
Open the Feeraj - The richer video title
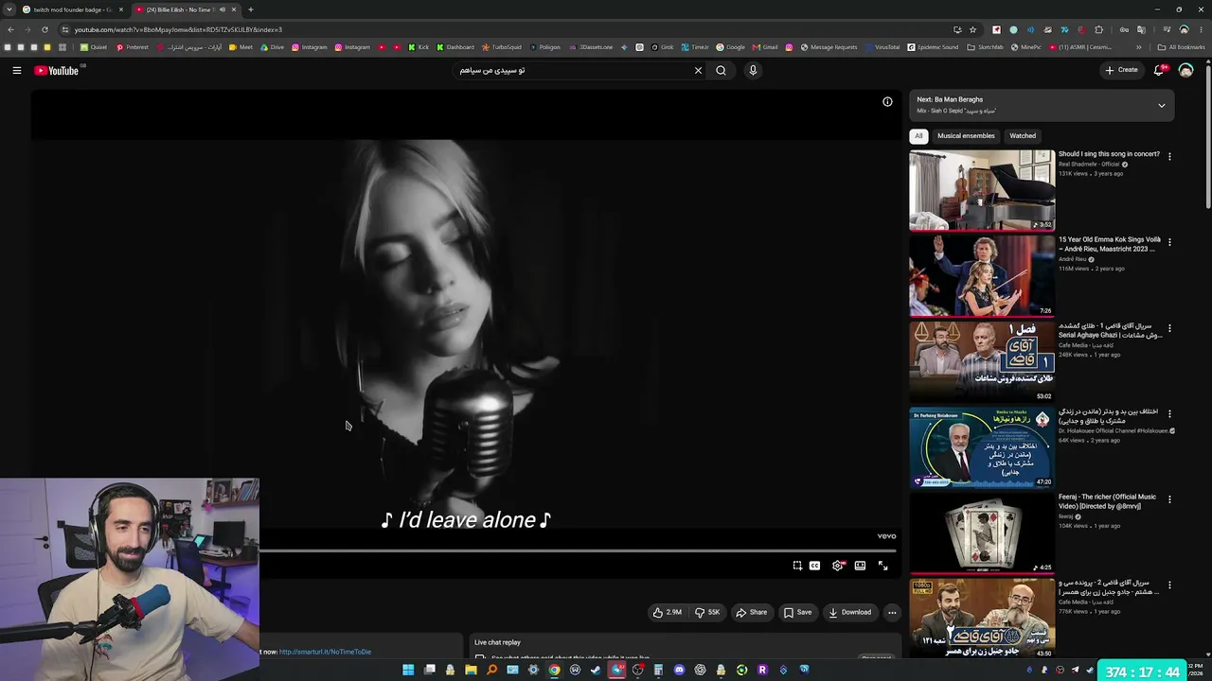point(1107,501)
